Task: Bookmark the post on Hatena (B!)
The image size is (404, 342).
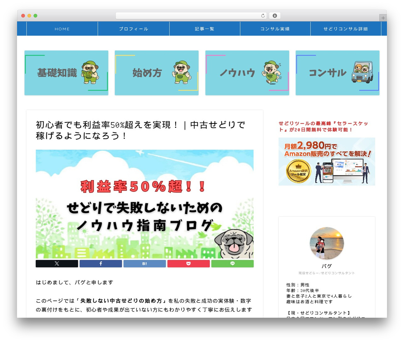Action: pyautogui.click(x=145, y=263)
